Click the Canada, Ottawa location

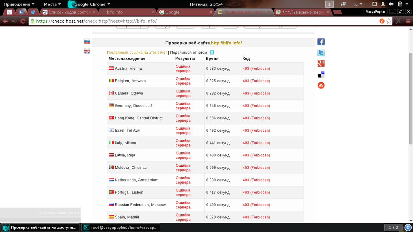129,93
